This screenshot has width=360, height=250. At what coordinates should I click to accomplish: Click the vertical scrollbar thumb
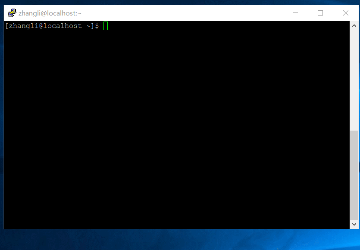pyautogui.click(x=354, y=175)
